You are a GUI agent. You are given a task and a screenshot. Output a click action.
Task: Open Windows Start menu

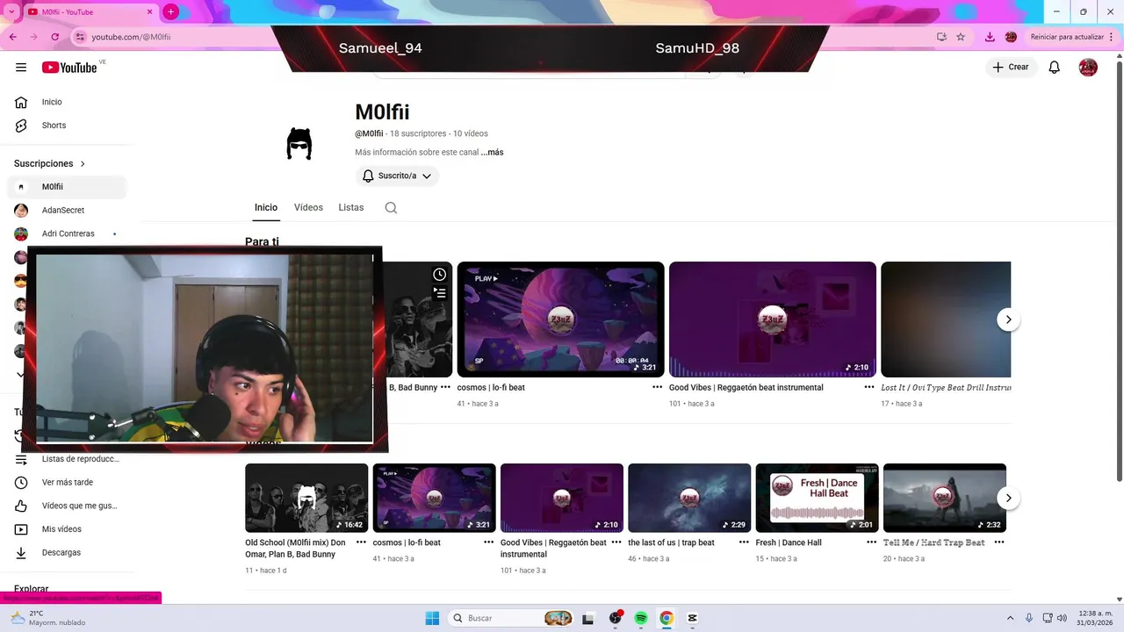[432, 618]
